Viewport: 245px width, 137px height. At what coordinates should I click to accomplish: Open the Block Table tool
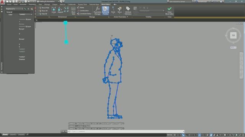click(x=73, y=11)
